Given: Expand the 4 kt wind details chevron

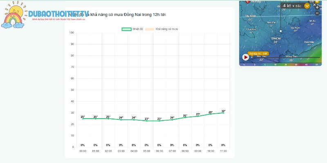Looking at the screenshot, I should click(x=307, y=6).
